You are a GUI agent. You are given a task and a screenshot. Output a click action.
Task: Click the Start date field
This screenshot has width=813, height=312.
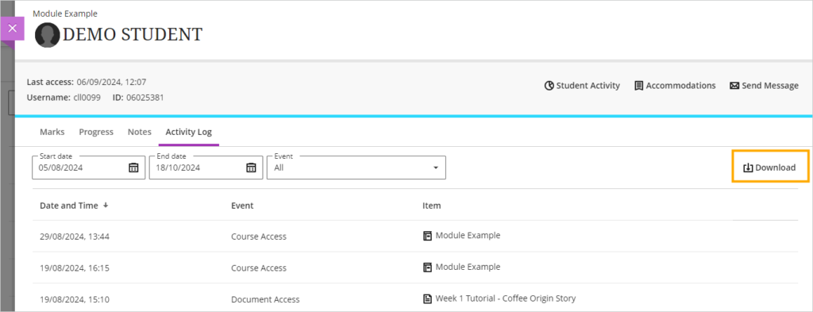[89, 168]
